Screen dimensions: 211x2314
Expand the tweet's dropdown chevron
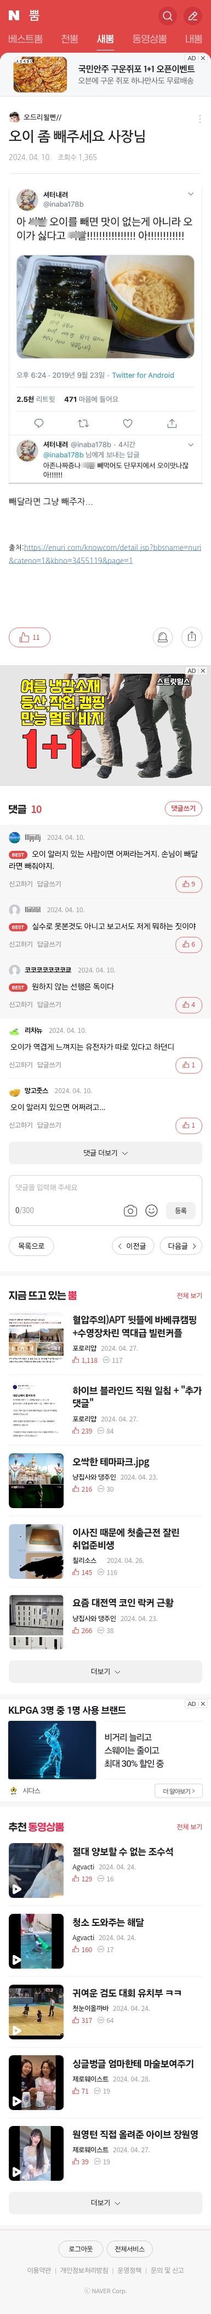[x=190, y=194]
